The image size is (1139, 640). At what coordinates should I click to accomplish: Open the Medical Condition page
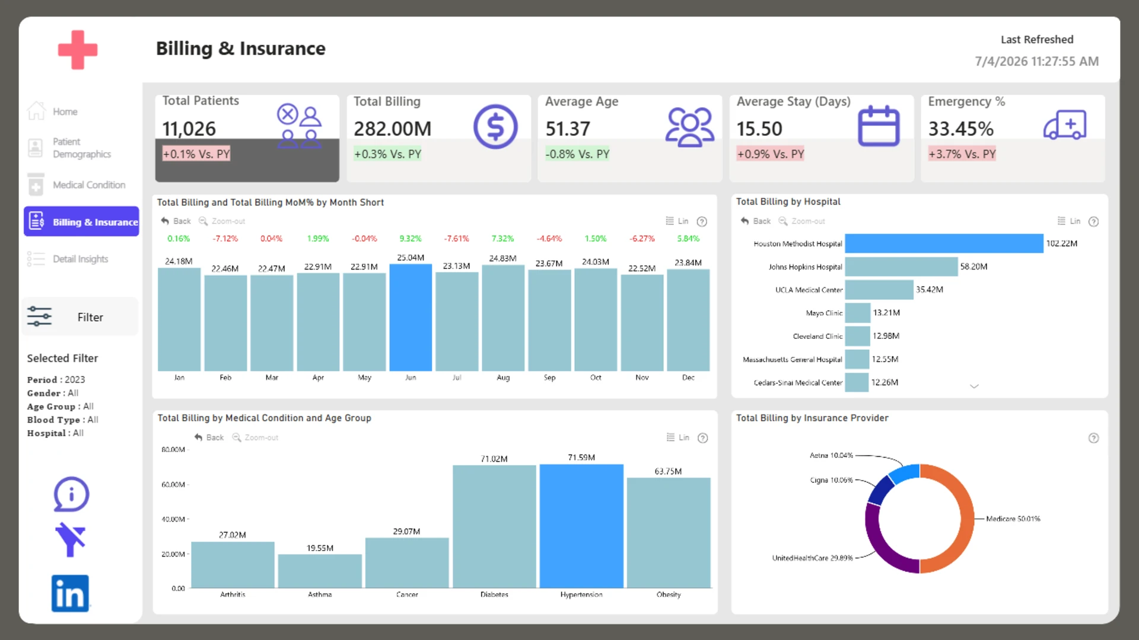(77, 185)
